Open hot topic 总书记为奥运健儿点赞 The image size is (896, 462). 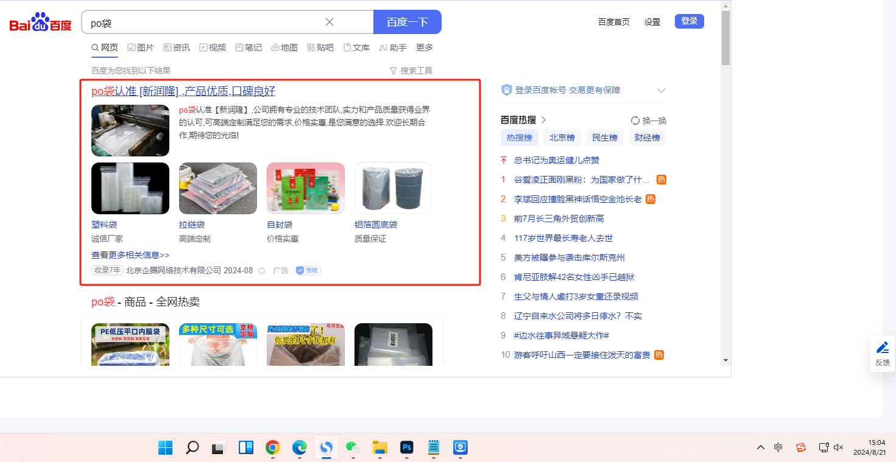pyautogui.click(x=557, y=160)
